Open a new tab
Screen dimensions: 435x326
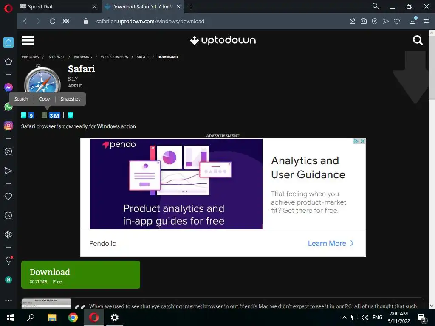pos(191,6)
